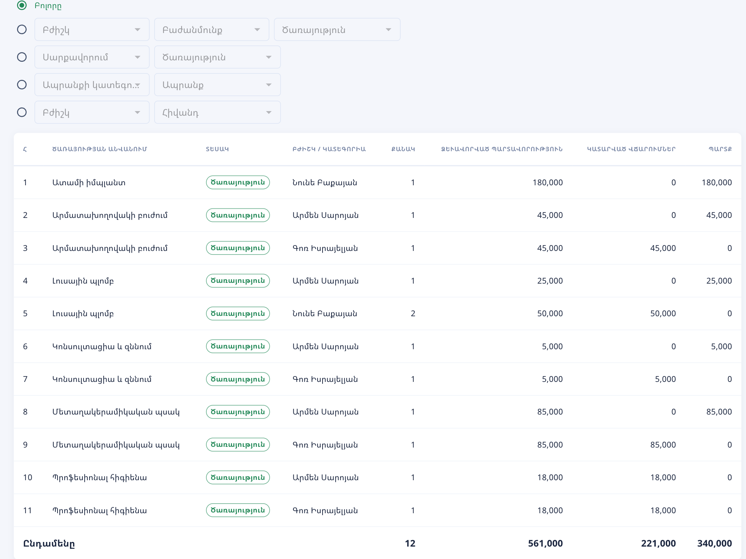Open the Ապրանքի կատեգորիա dropdown

click(x=92, y=85)
